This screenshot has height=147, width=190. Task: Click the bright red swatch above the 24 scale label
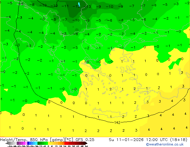65,143
